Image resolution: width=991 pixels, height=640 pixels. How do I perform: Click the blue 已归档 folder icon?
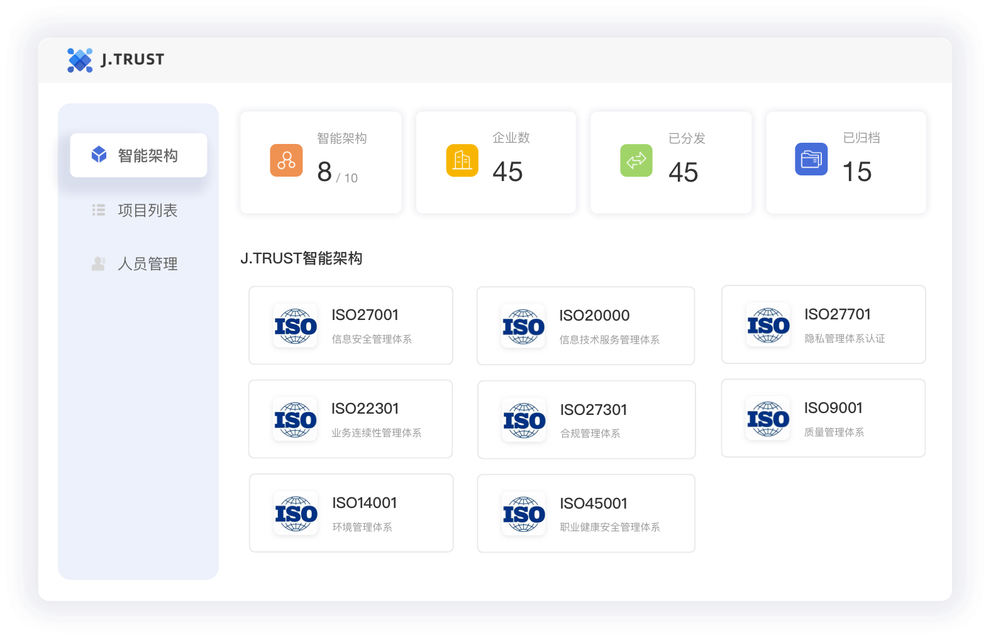pos(811,159)
